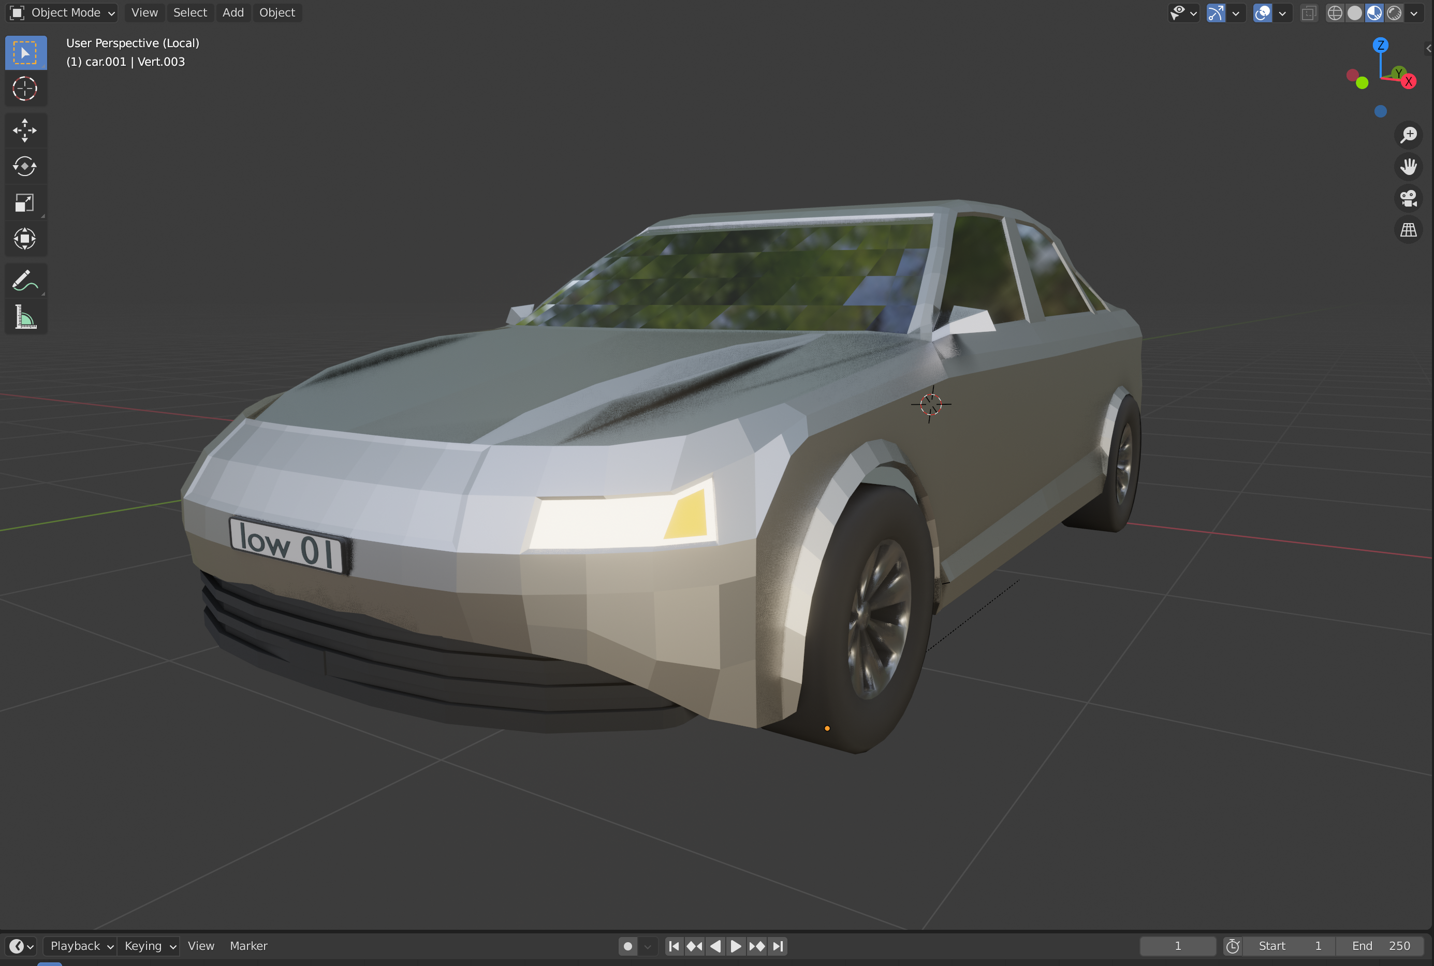Switch perspective/orthographic grid icon
The image size is (1434, 966).
1408,230
